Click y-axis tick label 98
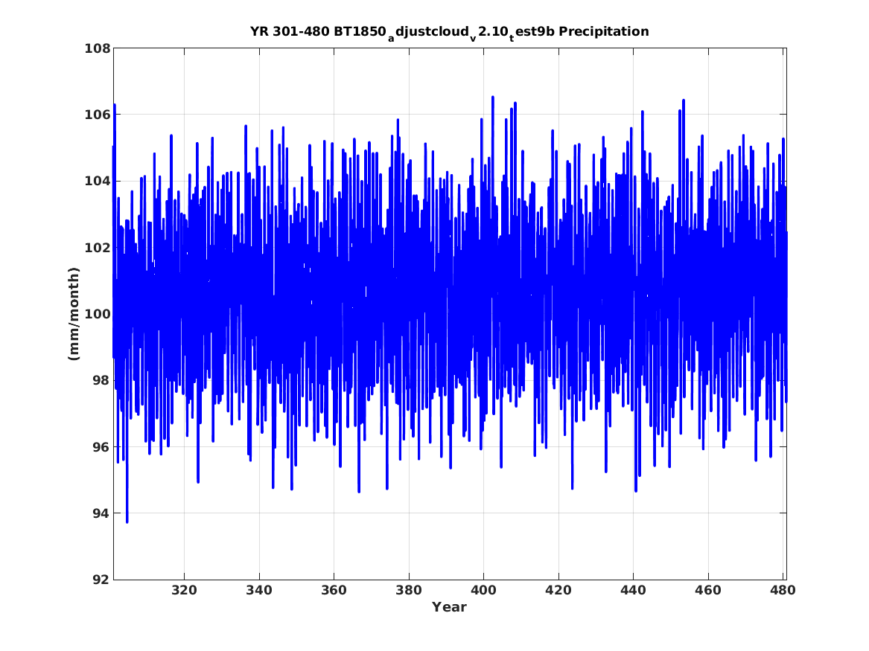 [101, 380]
